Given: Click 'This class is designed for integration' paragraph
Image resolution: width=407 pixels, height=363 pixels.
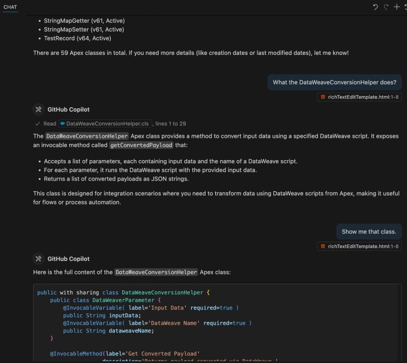Looking at the screenshot, I should (x=216, y=198).
